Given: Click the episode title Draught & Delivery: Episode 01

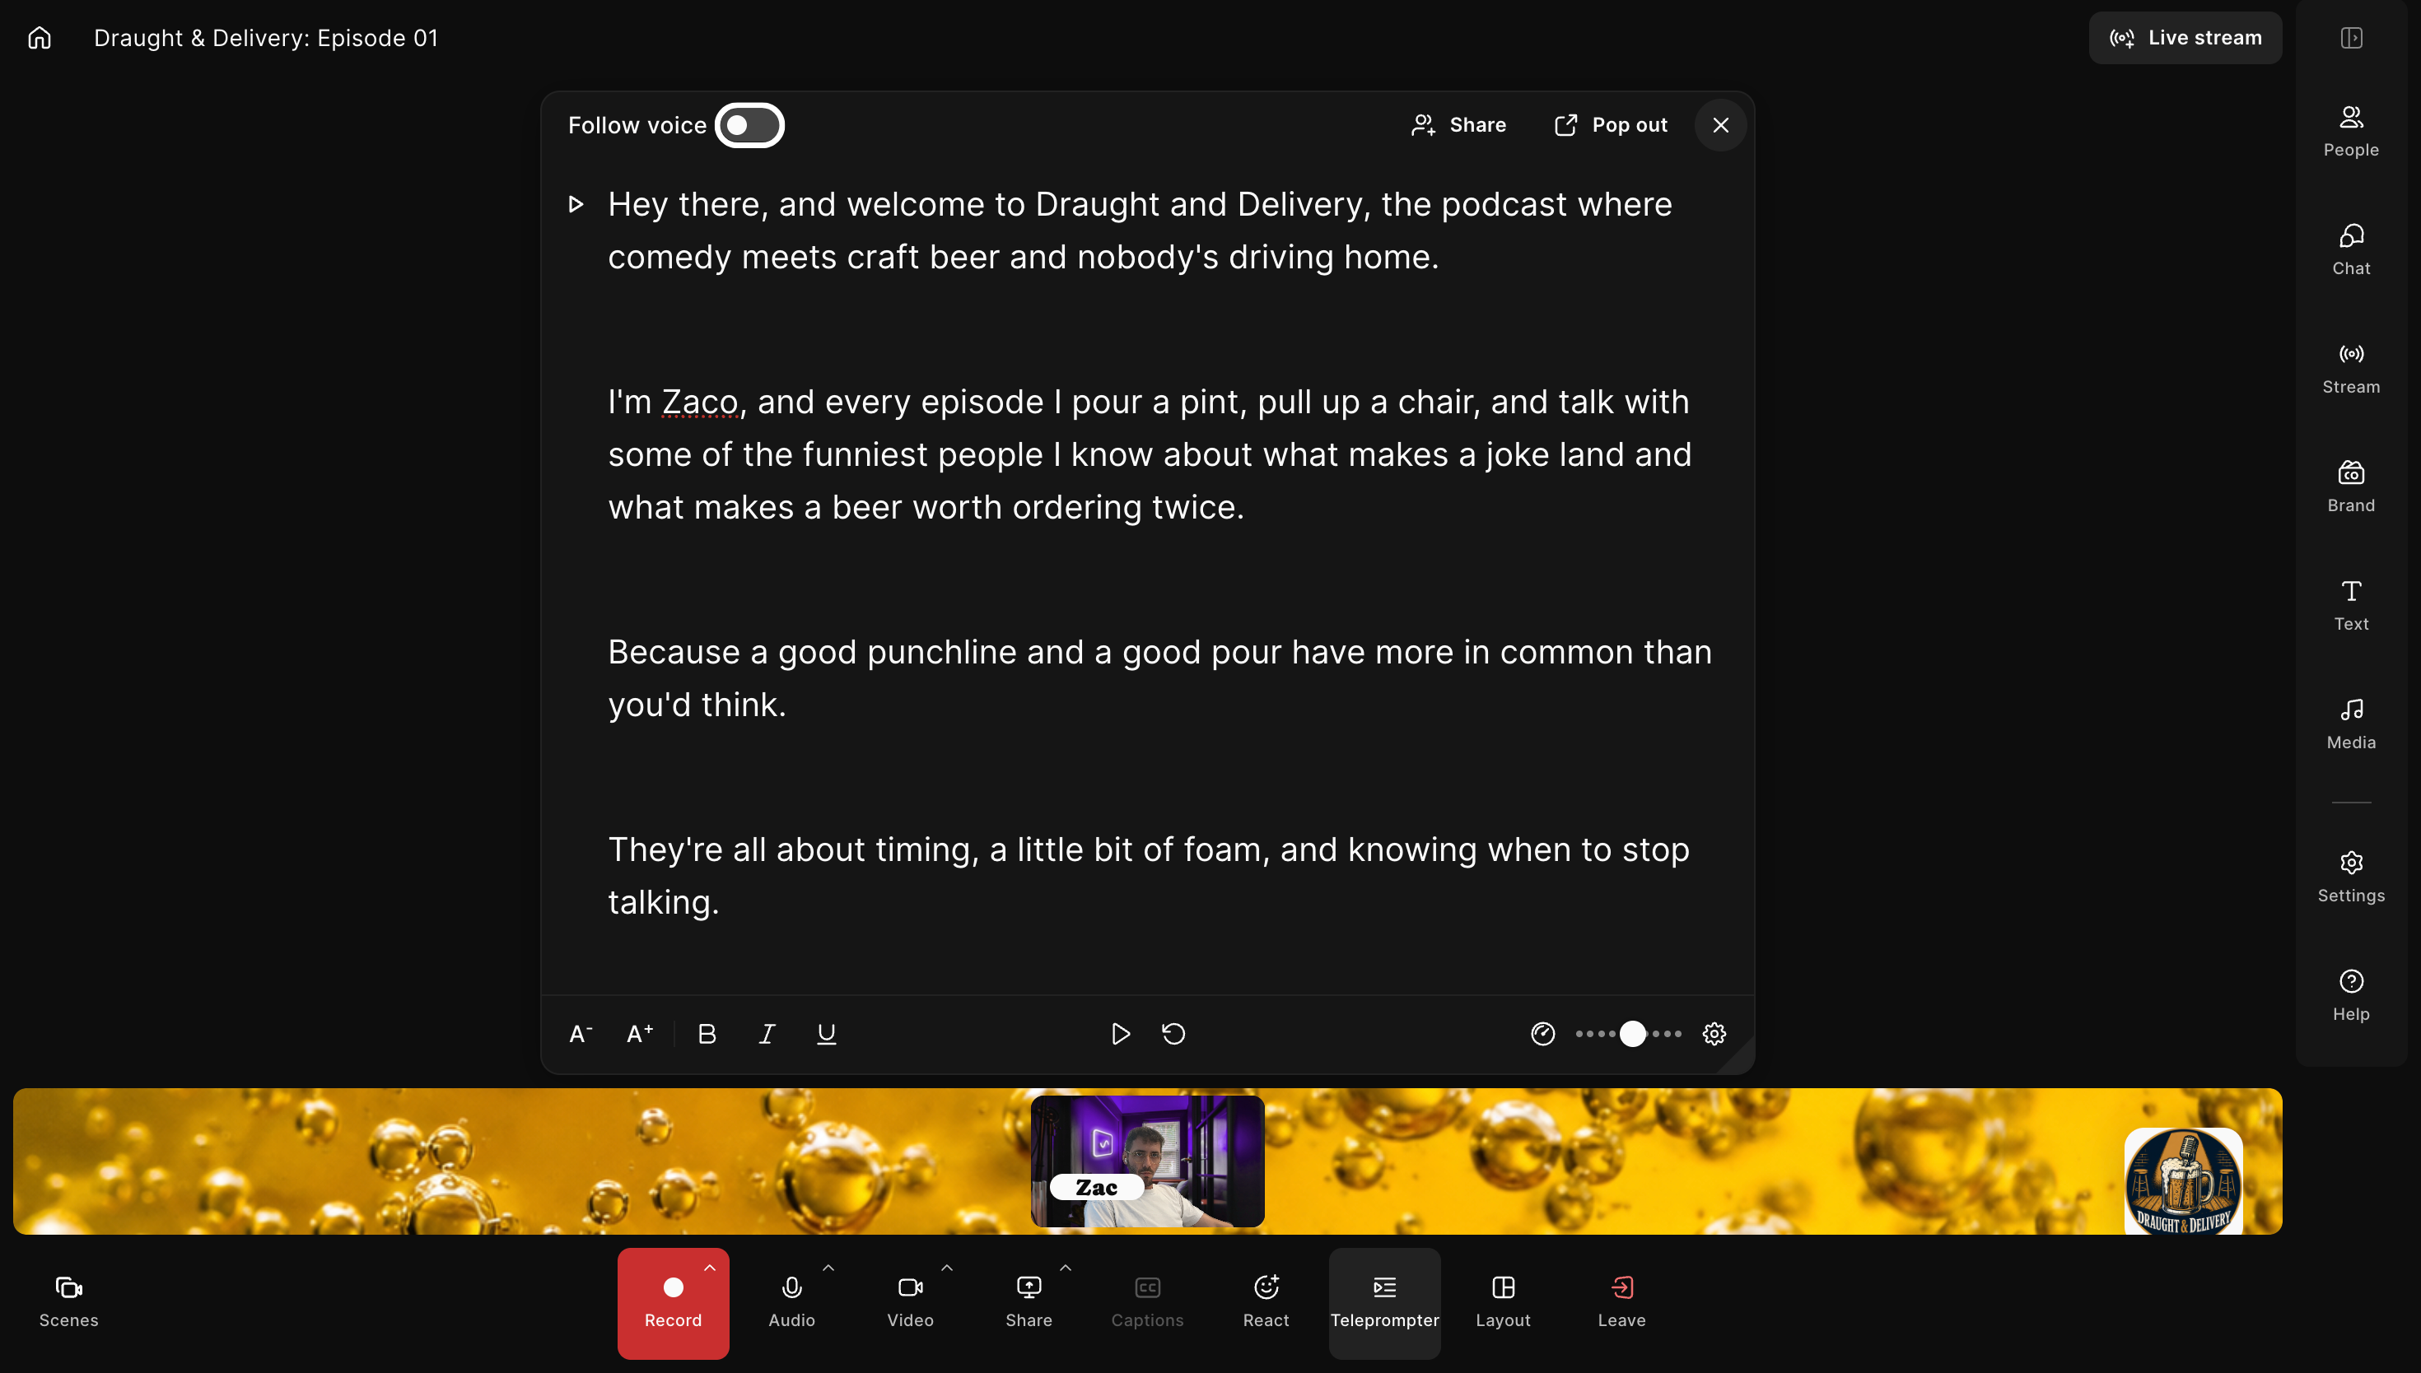Looking at the screenshot, I should coord(266,38).
